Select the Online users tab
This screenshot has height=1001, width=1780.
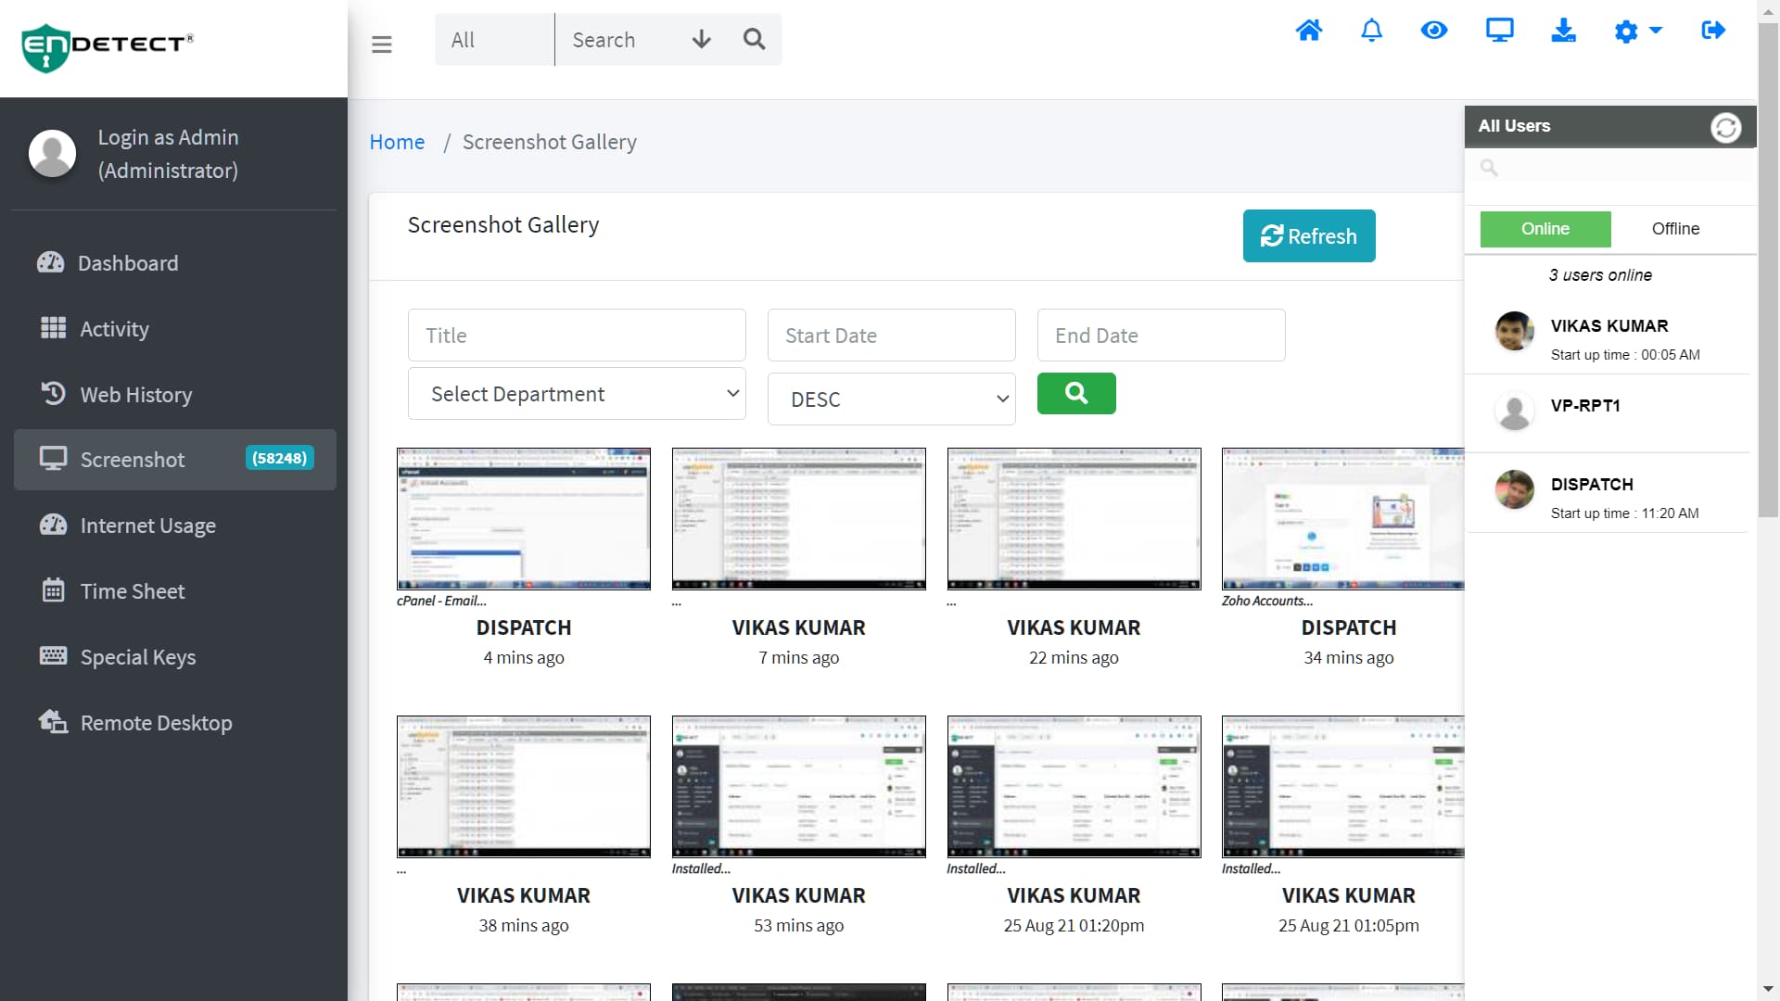(1545, 229)
